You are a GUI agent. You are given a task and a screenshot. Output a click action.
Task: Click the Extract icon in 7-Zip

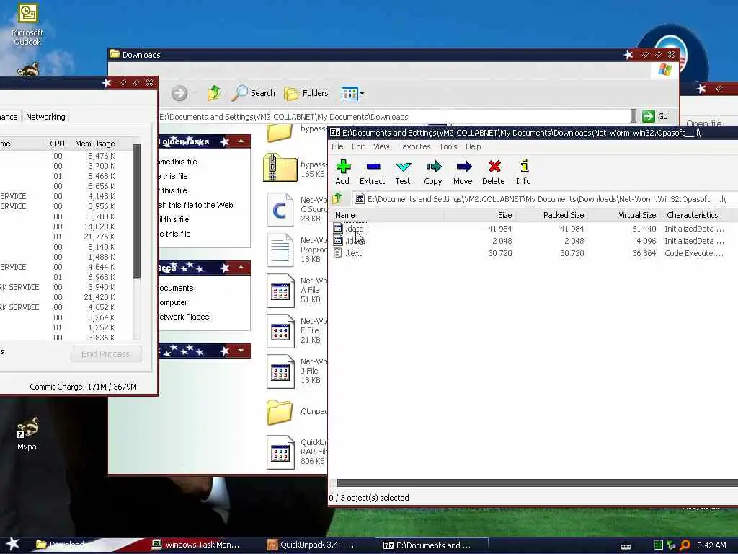pos(373,172)
